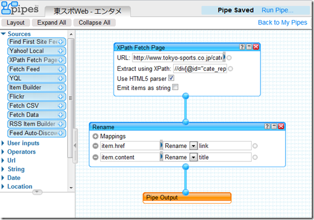Click link mapping wire terminal circle
Image resolution: width=314 pixels, height=220 pixels.
tap(255, 146)
